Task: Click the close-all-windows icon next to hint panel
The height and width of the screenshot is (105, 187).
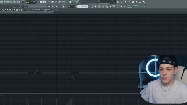Action: tap(125, 6)
